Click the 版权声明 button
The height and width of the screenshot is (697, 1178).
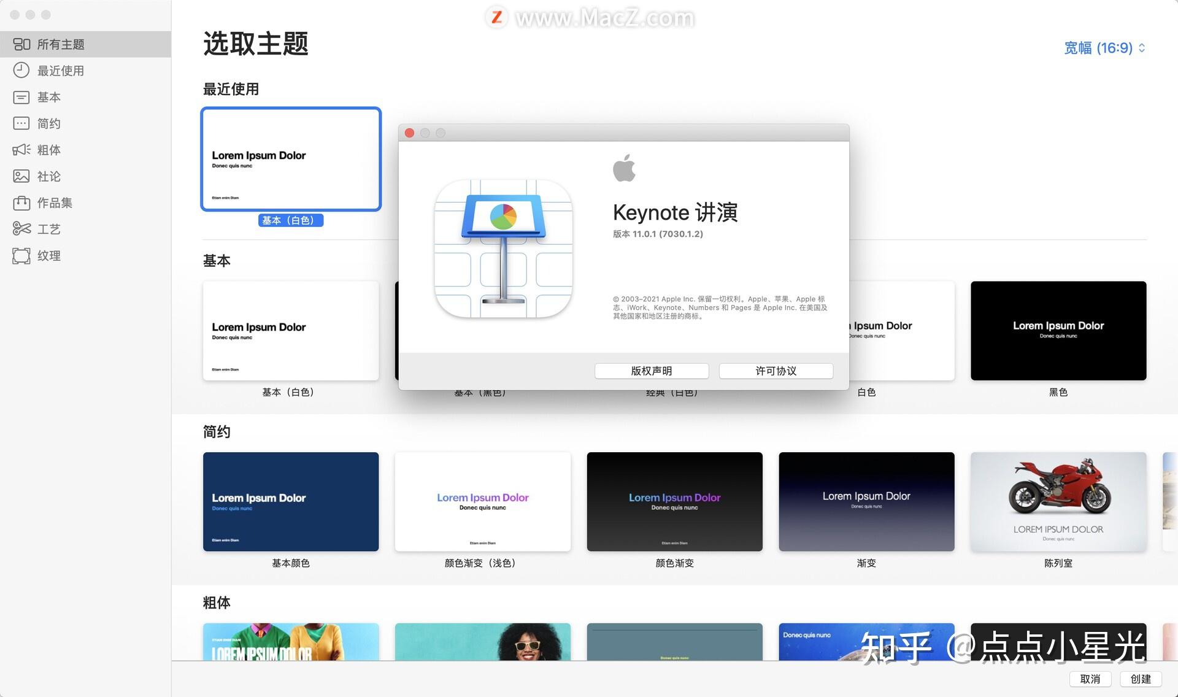[651, 371]
